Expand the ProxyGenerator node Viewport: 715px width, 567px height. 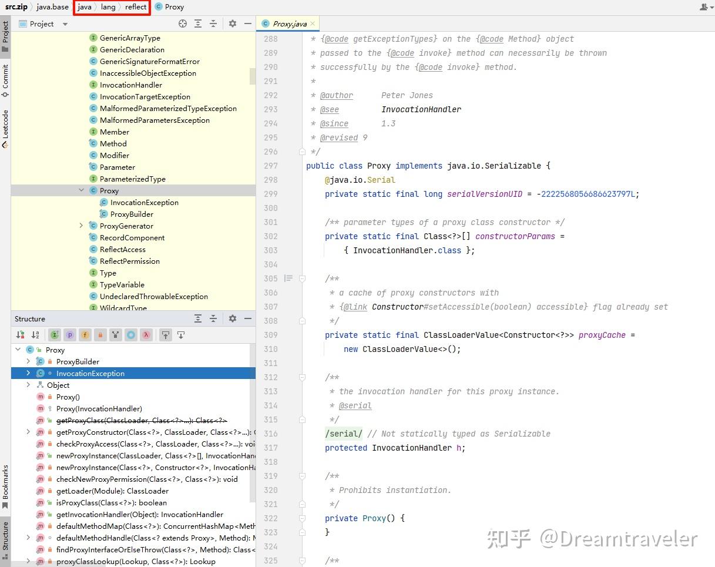80,226
